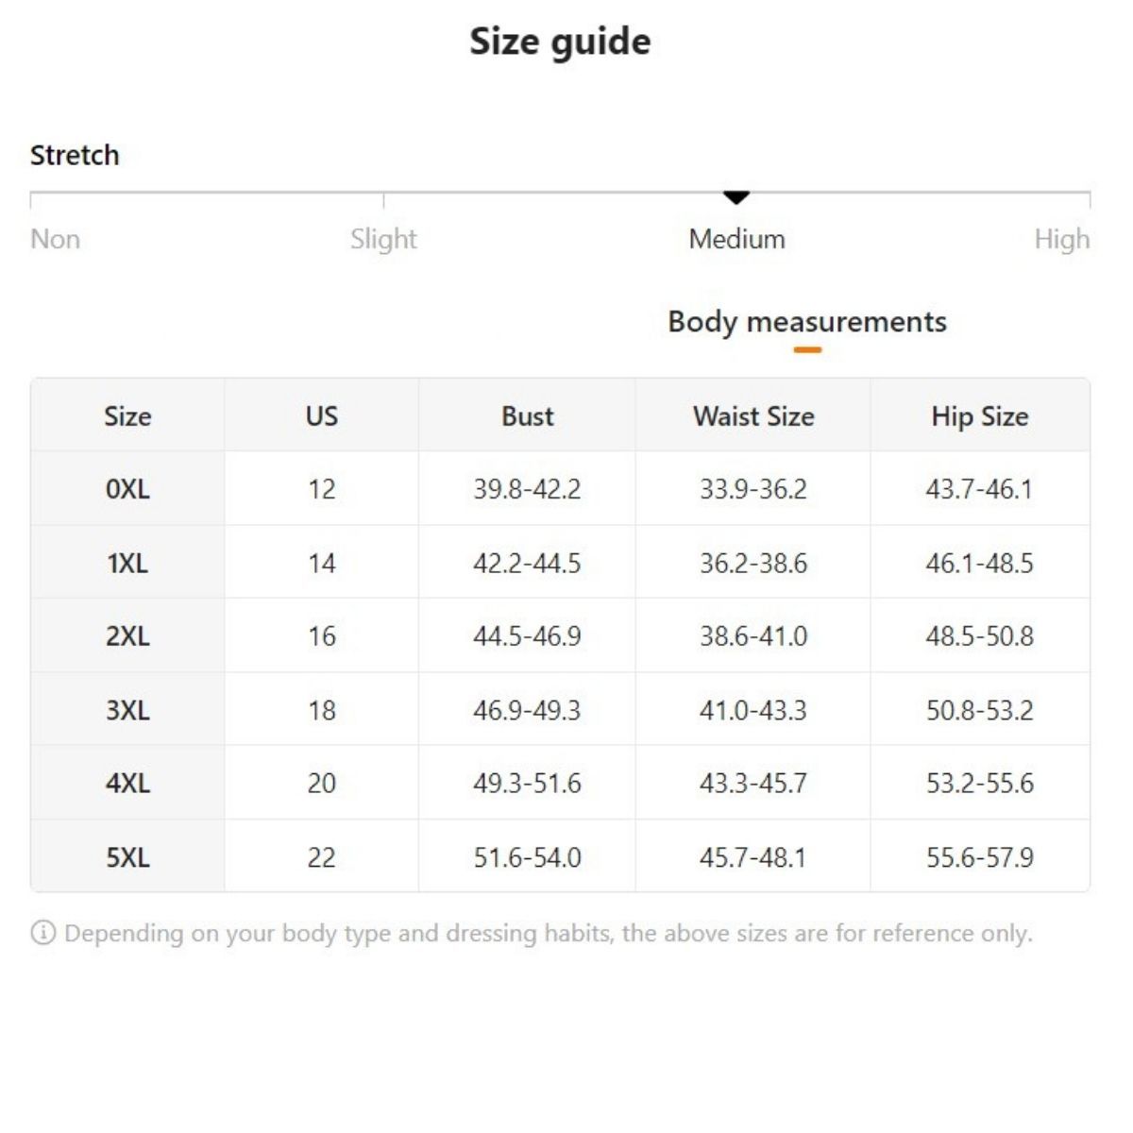This screenshot has width=1133, height=1133.
Task: Click the Hip Size column header
Action: (979, 416)
